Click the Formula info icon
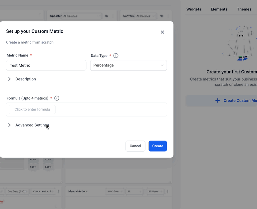This screenshot has height=209, width=257. (57, 98)
